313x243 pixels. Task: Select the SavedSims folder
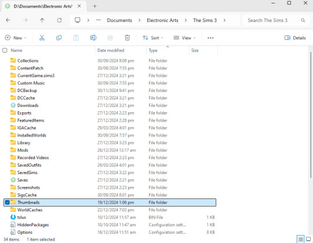27,172
